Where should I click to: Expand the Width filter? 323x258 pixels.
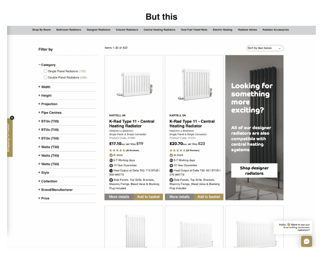click(44, 87)
